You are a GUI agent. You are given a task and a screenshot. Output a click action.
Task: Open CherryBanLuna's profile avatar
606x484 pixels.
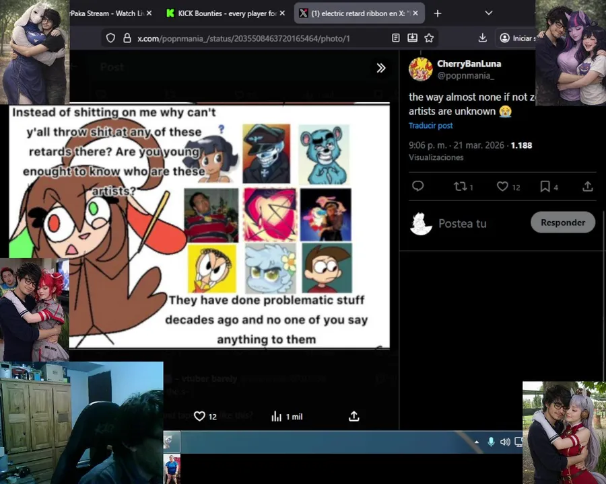(421, 69)
